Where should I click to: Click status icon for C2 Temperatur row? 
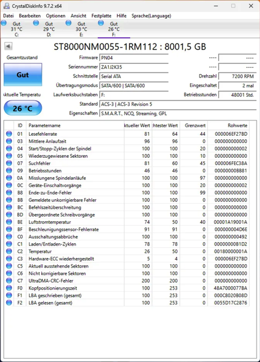(x=9, y=251)
